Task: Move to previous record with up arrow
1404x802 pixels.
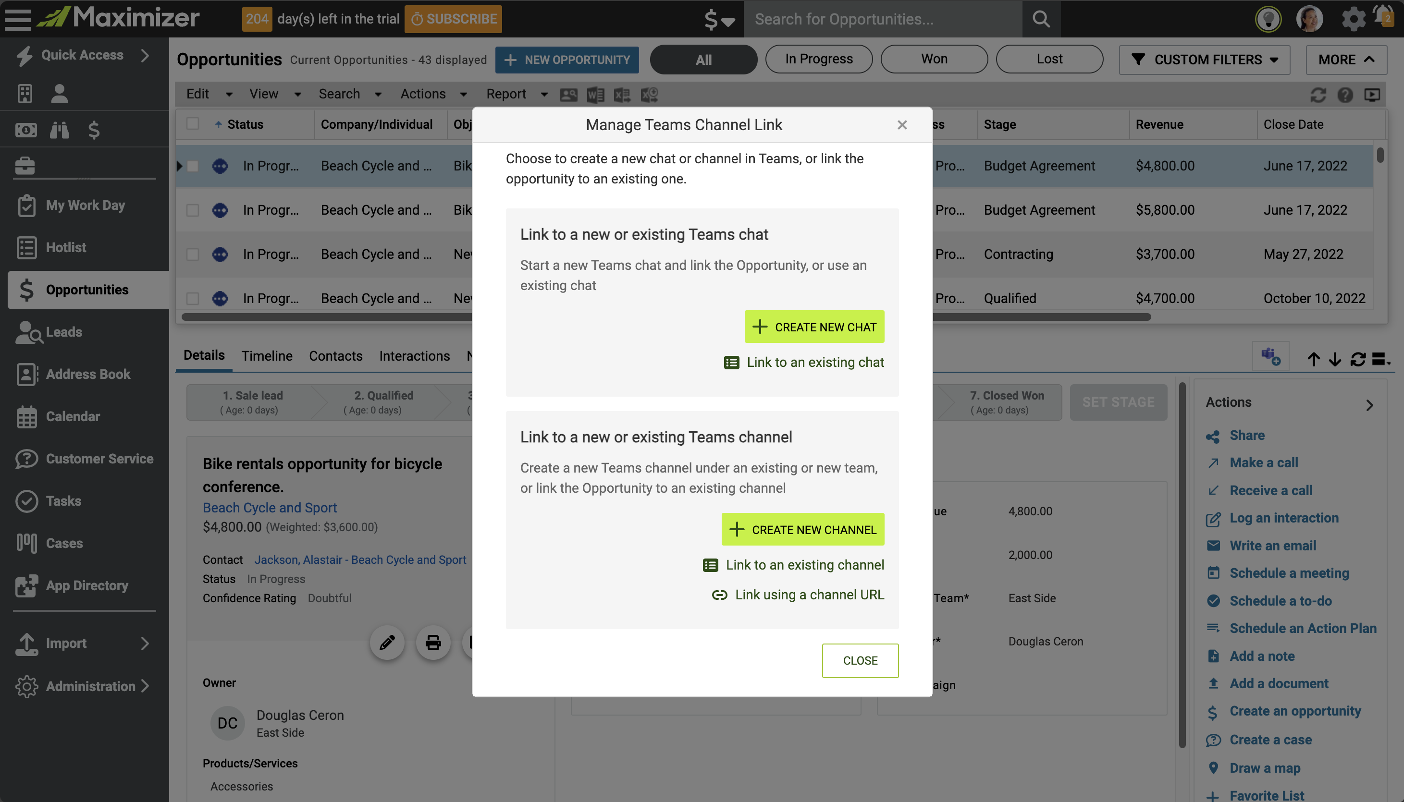Action: 1314,359
